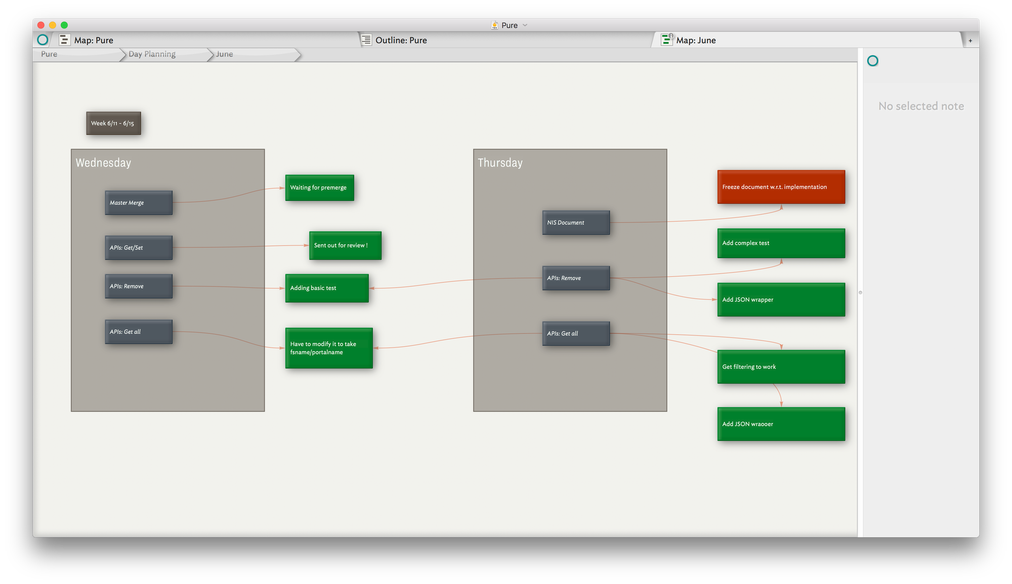The width and height of the screenshot is (1012, 584).
Task: Click the green map icon on Map: June tab
Action: point(667,39)
